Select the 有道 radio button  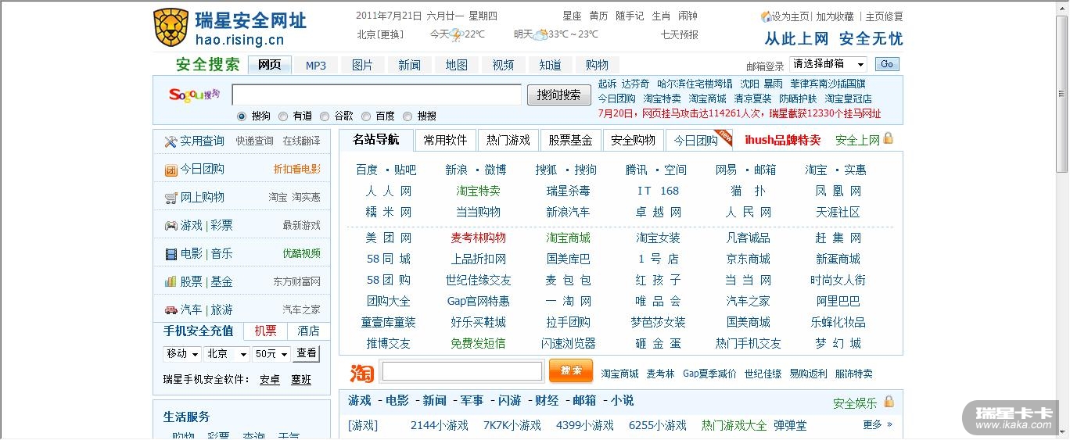[x=283, y=116]
